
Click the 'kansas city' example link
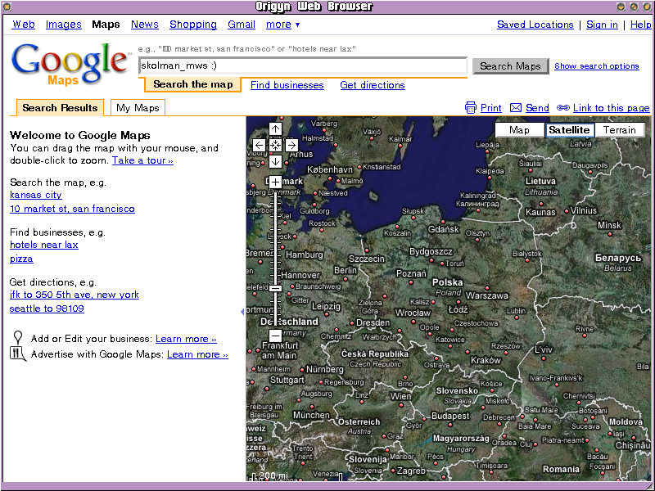(x=36, y=195)
